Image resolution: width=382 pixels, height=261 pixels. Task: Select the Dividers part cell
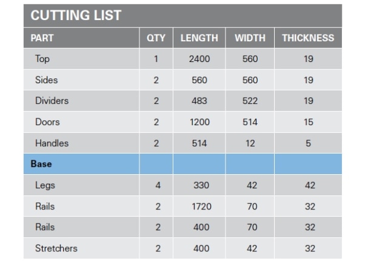coord(81,101)
